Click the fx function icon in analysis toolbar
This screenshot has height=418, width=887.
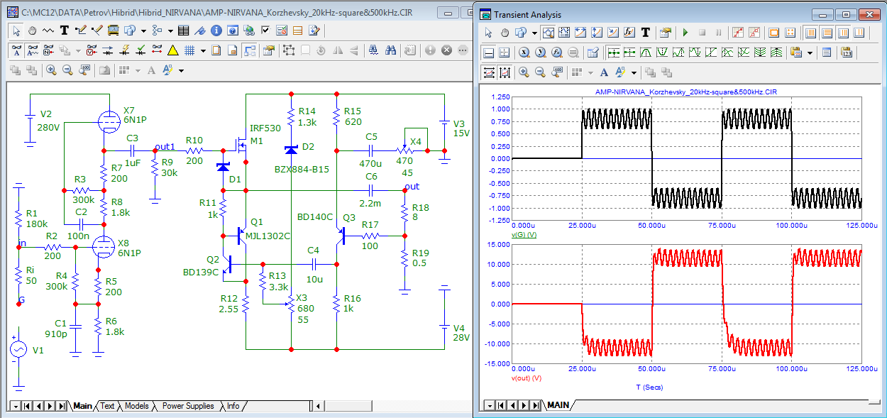629,33
